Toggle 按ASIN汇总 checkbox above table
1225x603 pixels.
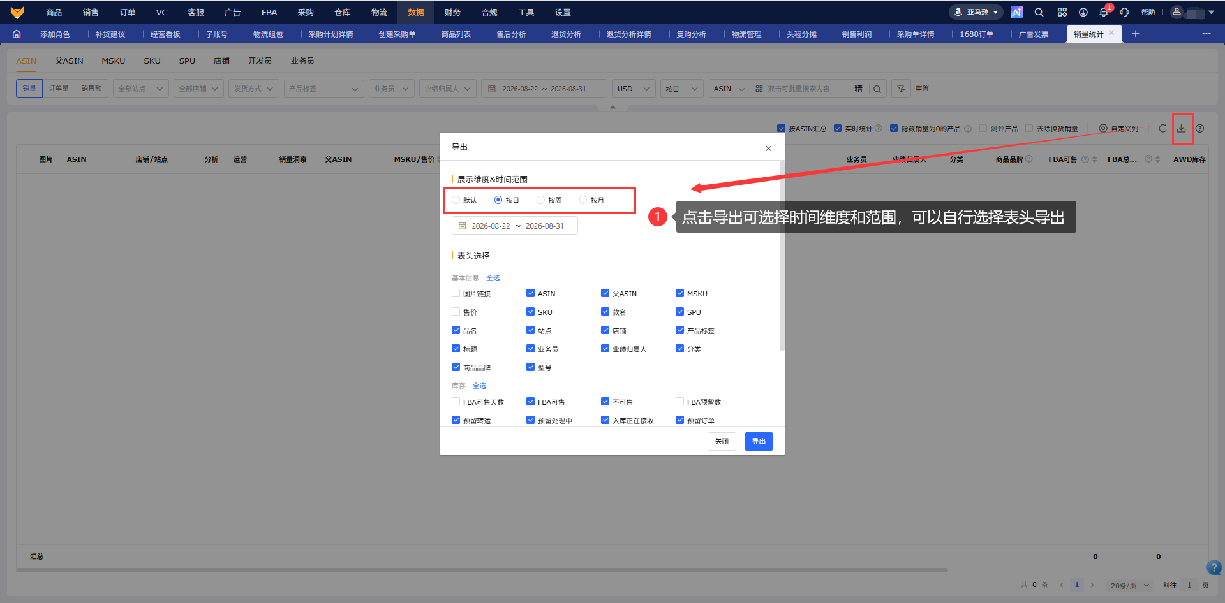782,128
